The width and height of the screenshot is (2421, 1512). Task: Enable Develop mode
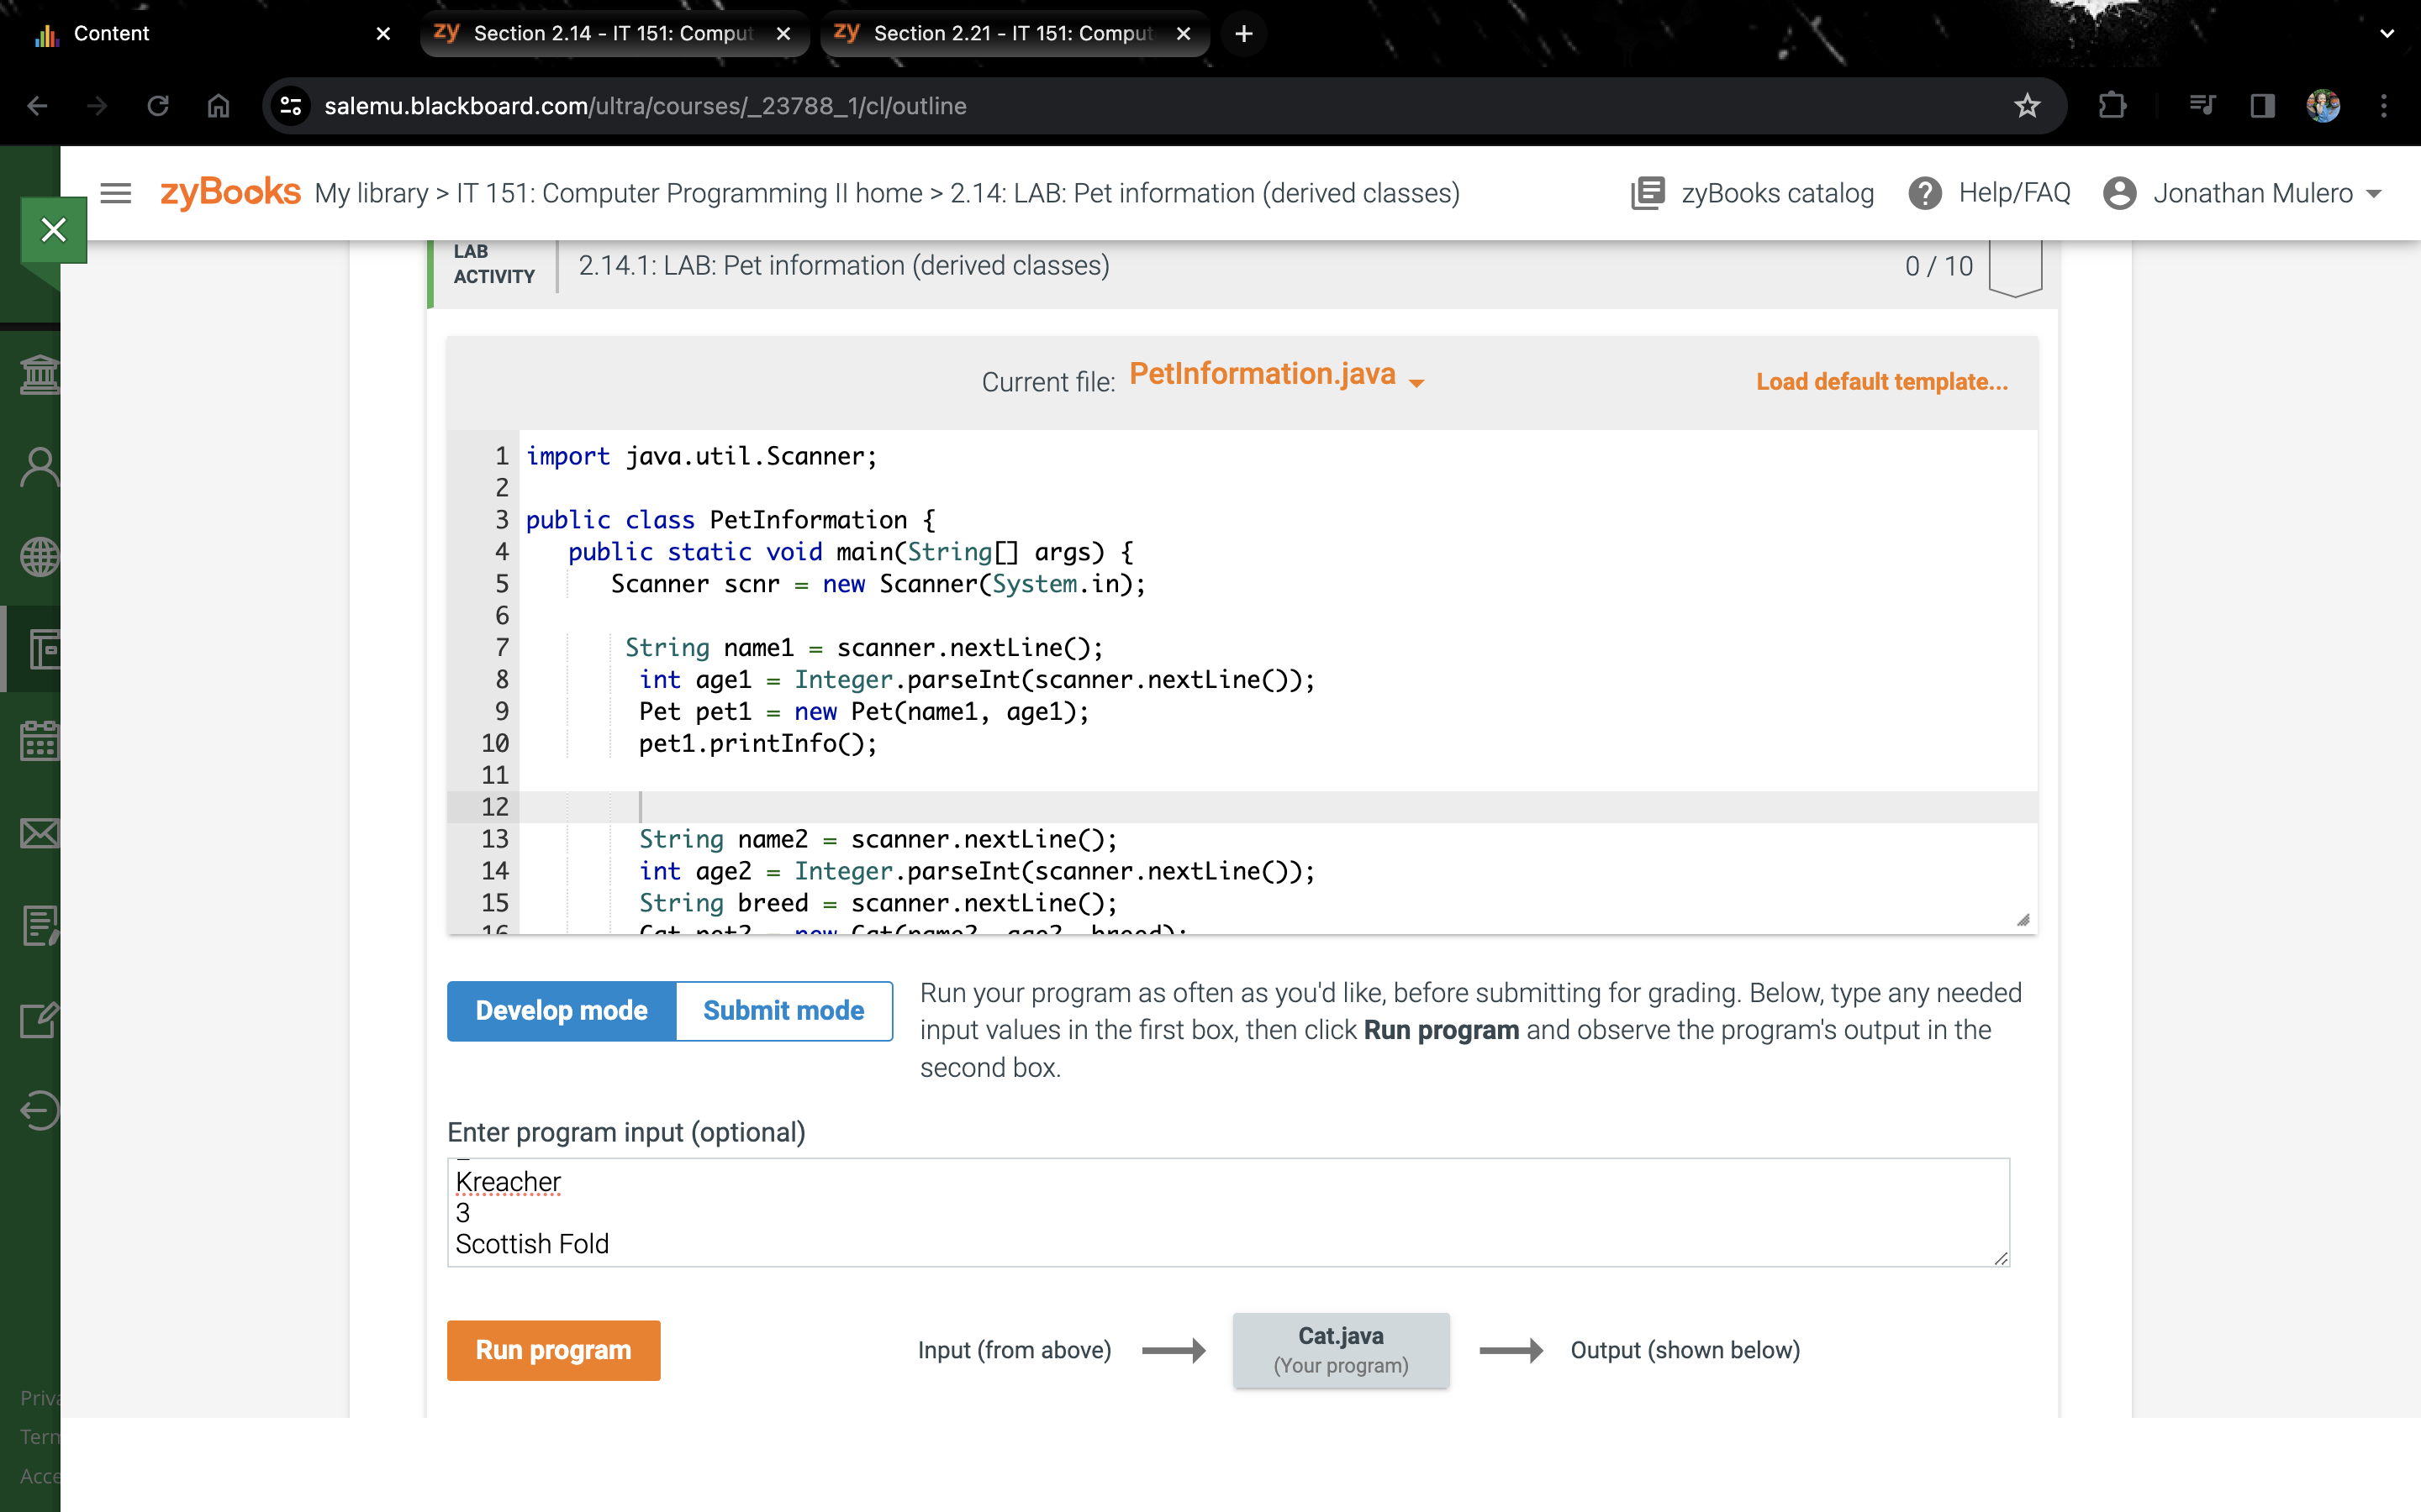click(x=560, y=1010)
